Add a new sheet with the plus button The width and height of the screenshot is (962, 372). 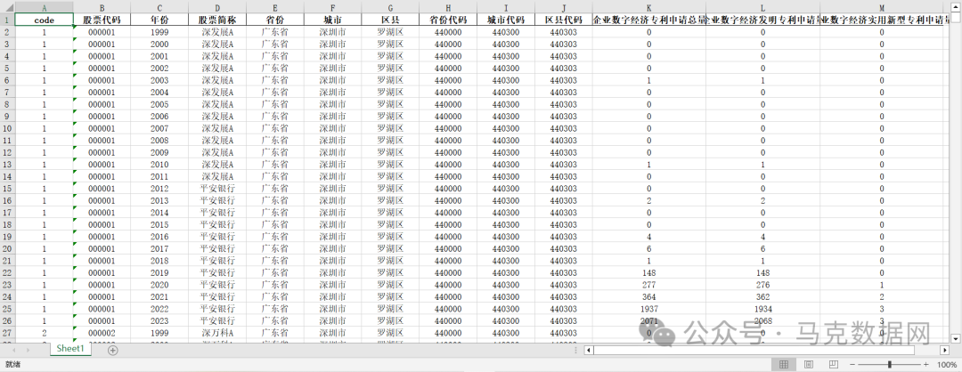(x=113, y=350)
